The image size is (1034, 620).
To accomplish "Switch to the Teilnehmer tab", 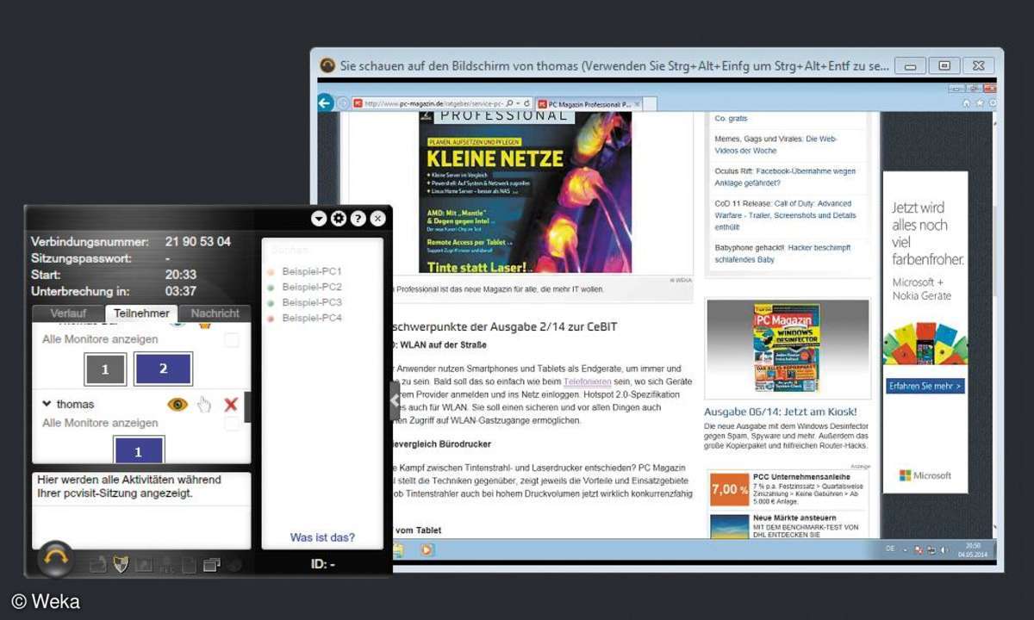I will coord(141,313).
